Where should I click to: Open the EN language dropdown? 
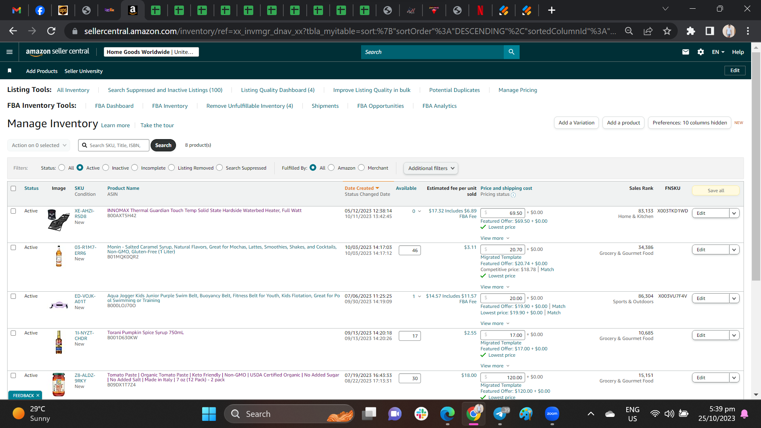coord(718,52)
